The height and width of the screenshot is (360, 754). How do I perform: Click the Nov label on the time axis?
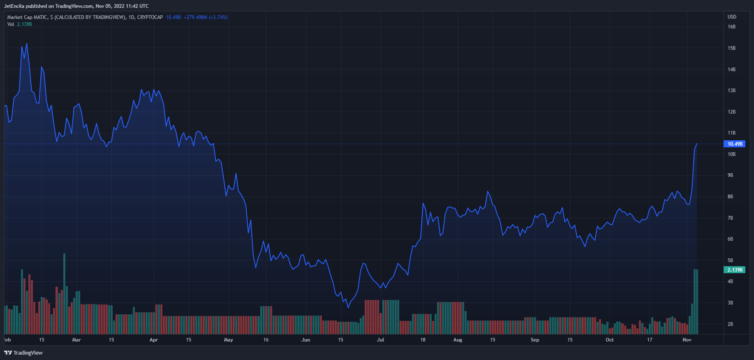(687, 340)
